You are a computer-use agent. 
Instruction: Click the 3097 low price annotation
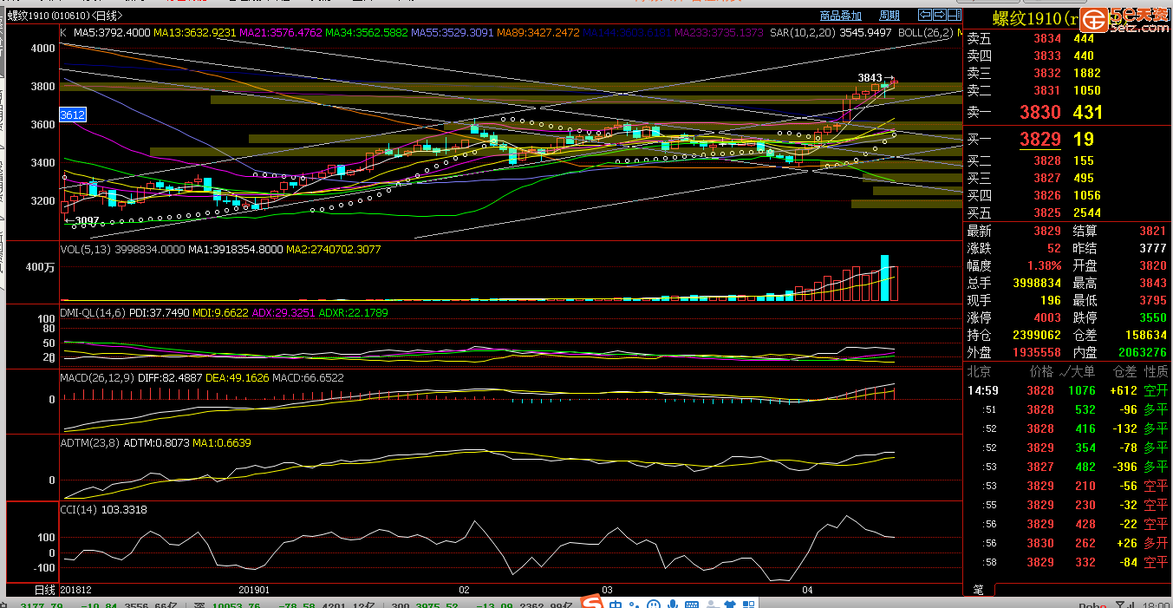[87, 221]
